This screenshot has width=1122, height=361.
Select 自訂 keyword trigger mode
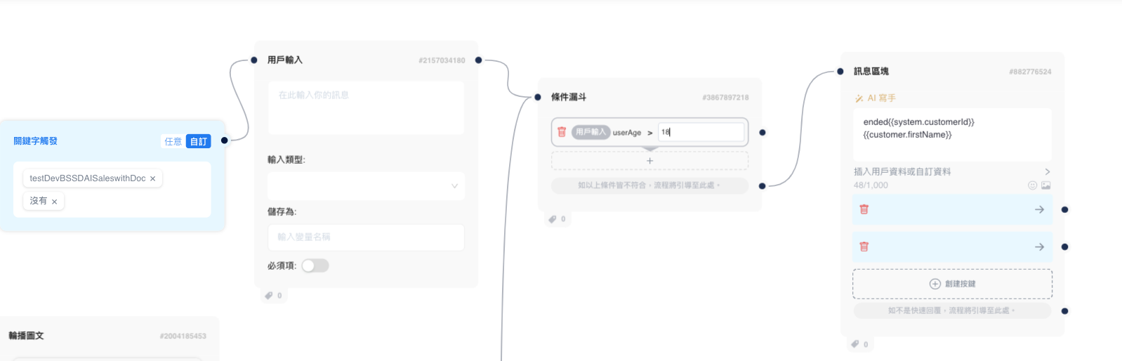tap(199, 141)
